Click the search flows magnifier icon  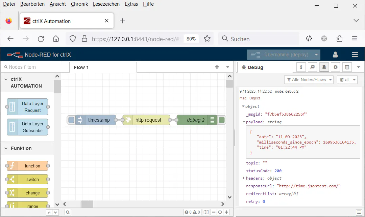point(68,212)
